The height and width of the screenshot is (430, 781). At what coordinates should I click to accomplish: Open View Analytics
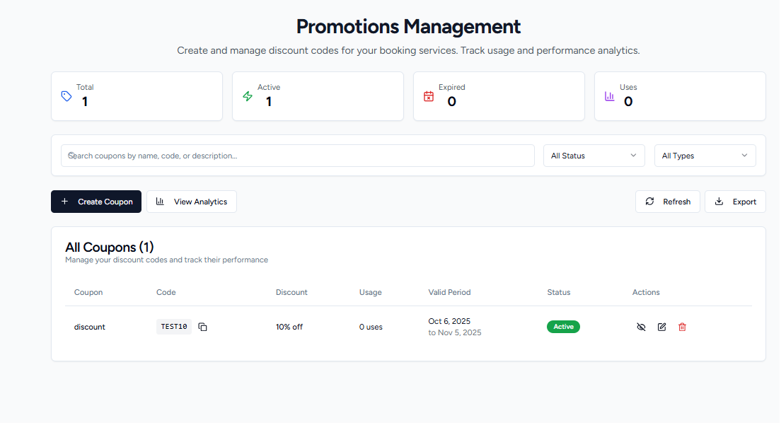tap(192, 202)
